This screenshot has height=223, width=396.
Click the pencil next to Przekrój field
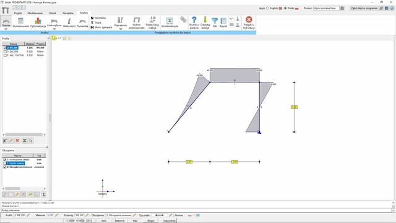click(x=87, y=215)
